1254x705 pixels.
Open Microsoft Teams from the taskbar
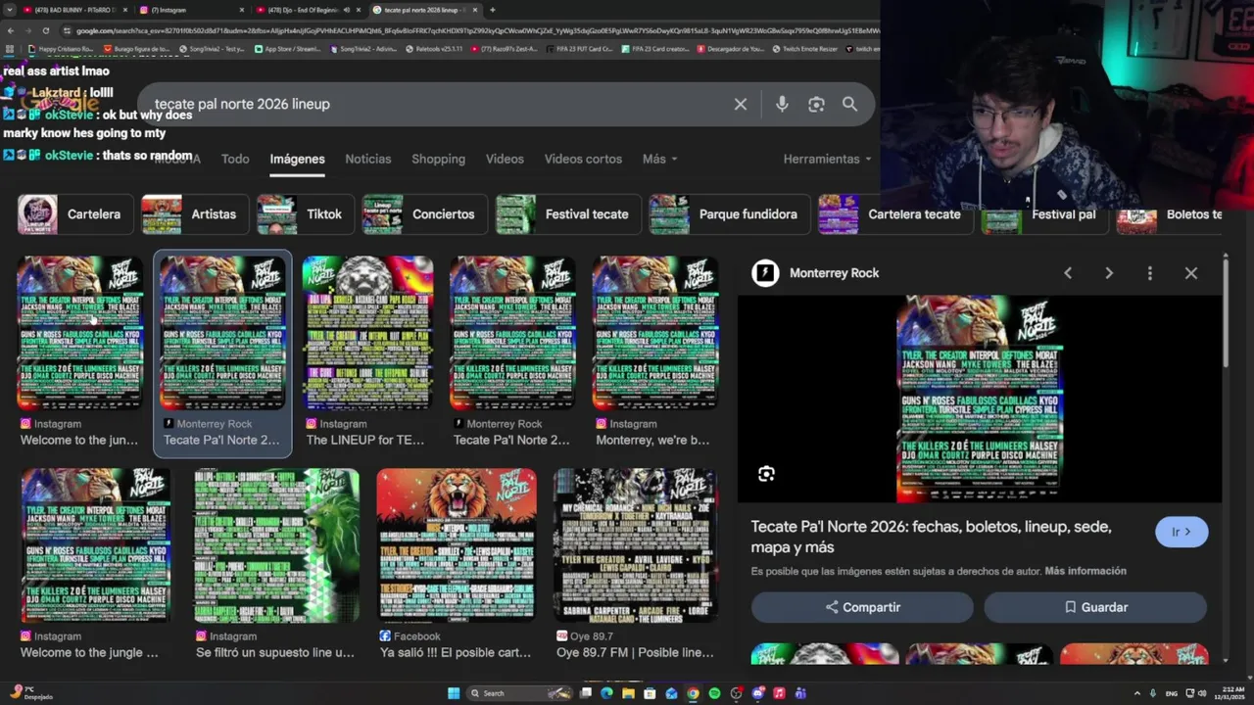(800, 693)
